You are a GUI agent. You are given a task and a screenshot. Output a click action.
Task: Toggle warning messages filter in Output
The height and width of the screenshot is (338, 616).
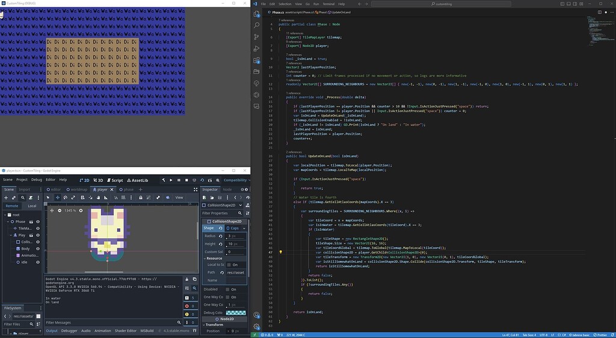click(x=189, y=314)
